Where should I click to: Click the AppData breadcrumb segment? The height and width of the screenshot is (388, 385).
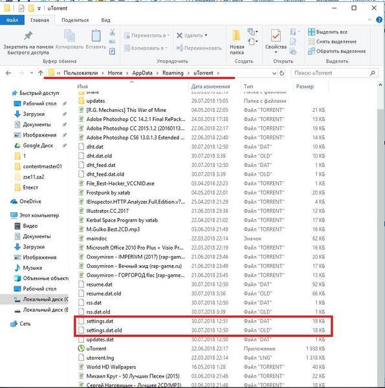click(142, 73)
